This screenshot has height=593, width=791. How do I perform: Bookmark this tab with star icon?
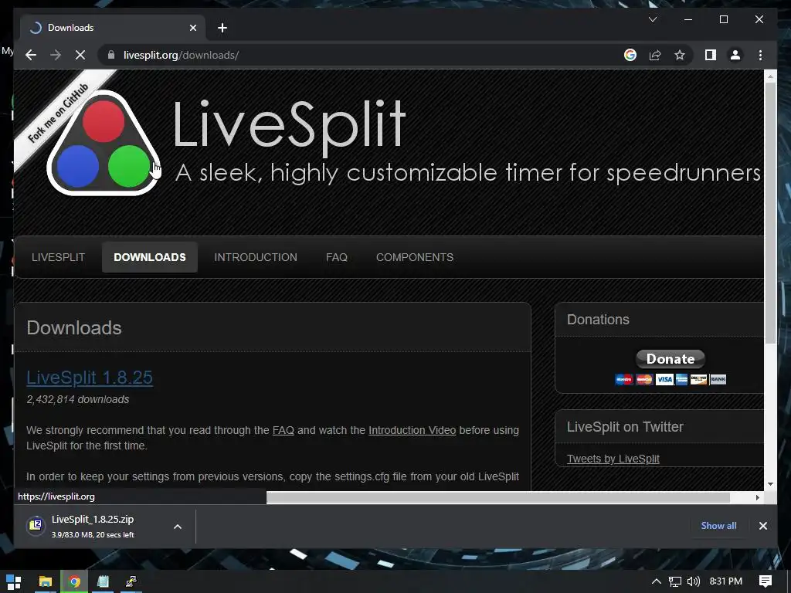[x=680, y=55]
